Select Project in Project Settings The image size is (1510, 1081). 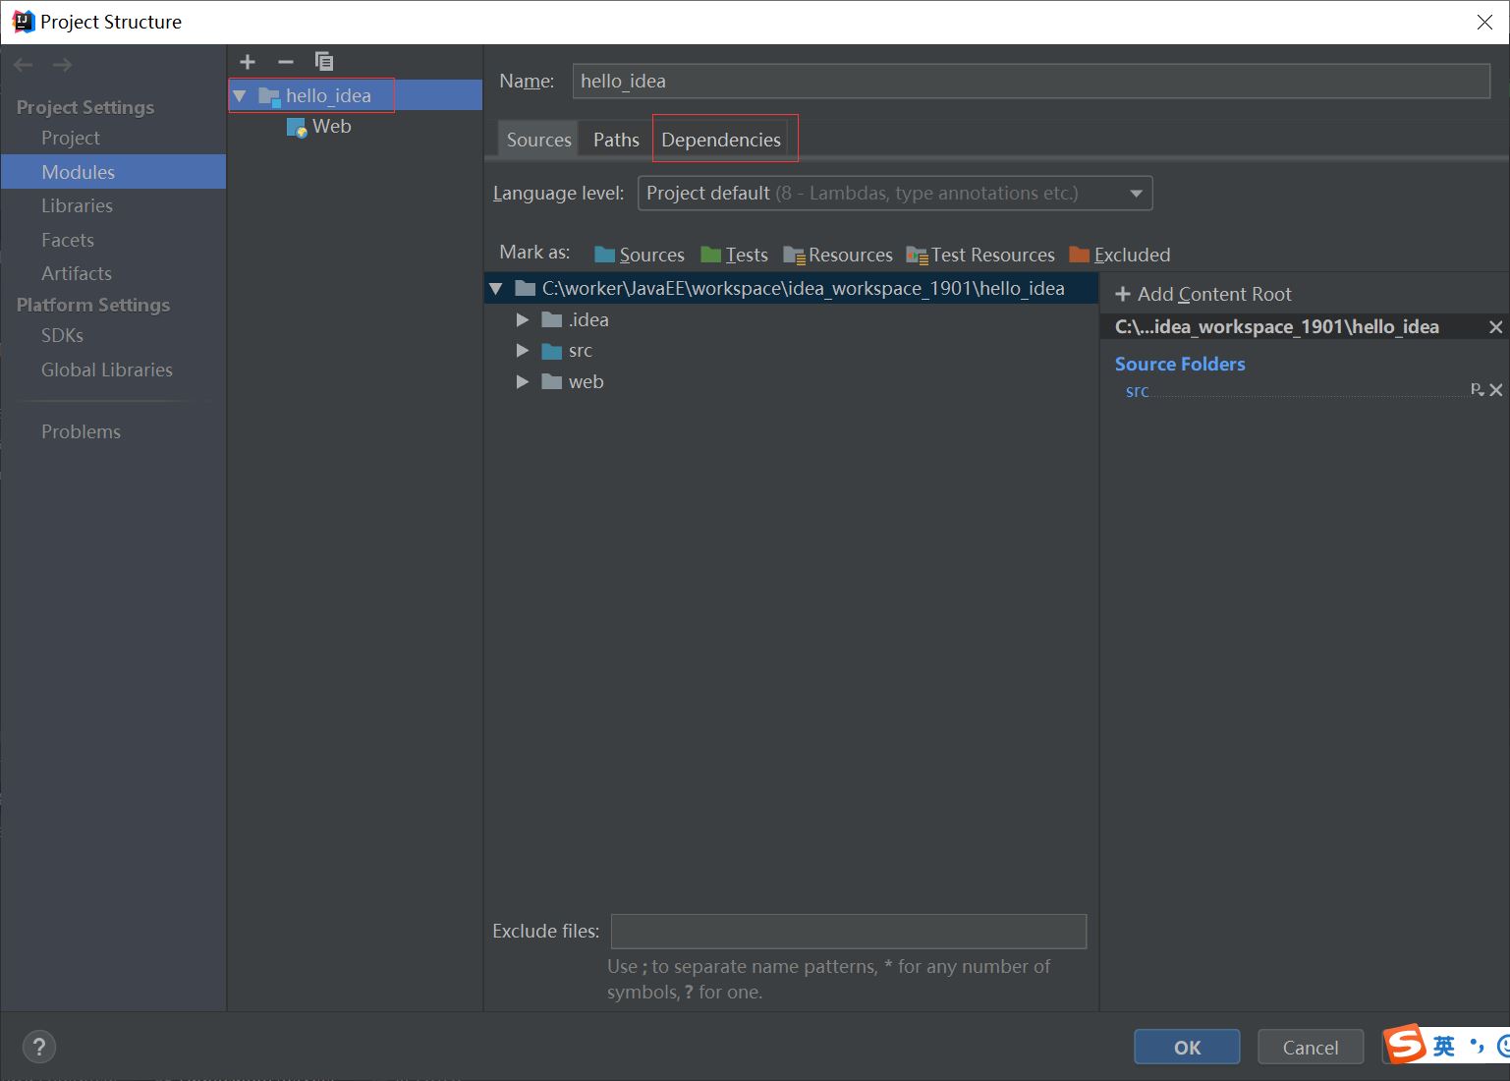[x=71, y=138]
